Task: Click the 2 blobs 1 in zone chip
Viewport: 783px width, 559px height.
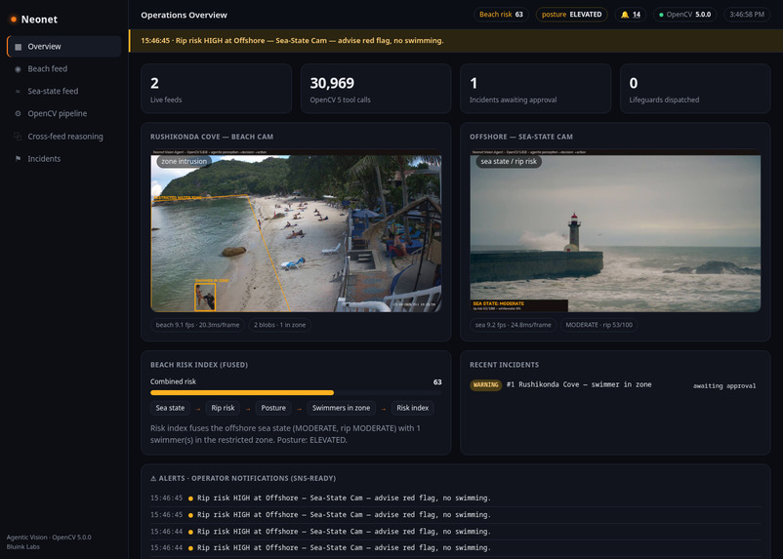Action: [279, 325]
